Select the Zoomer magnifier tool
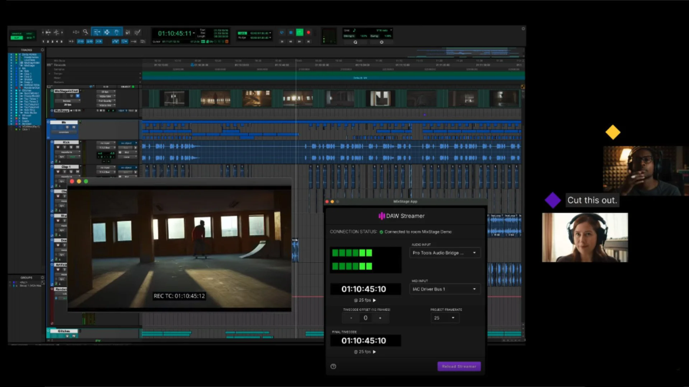This screenshot has width=689, height=387. [x=85, y=32]
